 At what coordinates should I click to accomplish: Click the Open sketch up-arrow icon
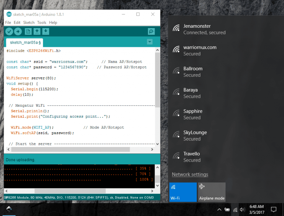[x=37, y=31]
